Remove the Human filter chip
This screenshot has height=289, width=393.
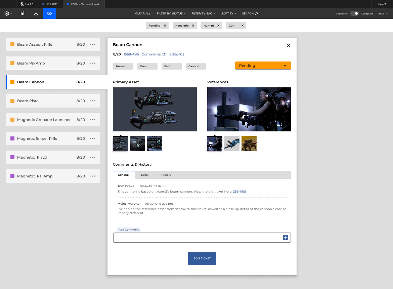point(218,26)
